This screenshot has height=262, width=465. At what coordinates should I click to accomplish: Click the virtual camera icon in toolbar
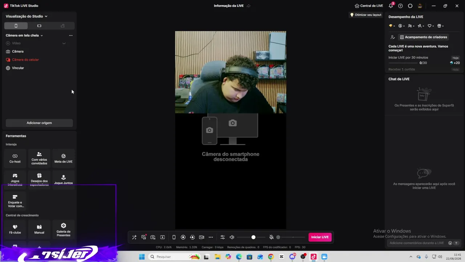pyautogui.click(x=202, y=237)
